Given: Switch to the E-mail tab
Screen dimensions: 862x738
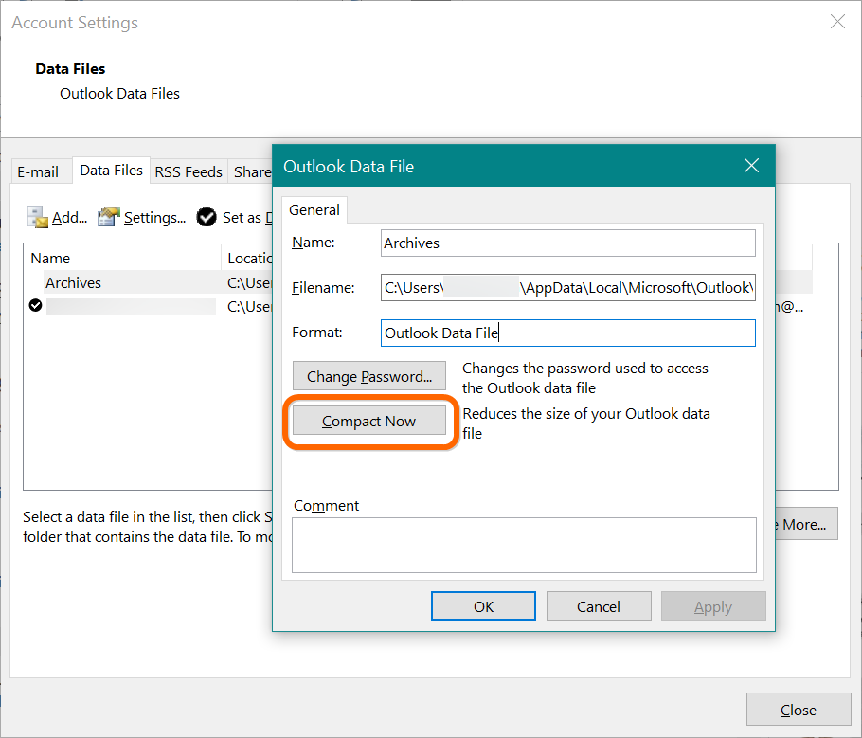Looking at the screenshot, I should pyautogui.click(x=40, y=171).
